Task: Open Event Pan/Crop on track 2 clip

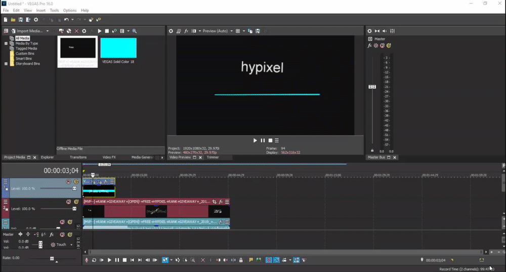Action: coord(214,202)
